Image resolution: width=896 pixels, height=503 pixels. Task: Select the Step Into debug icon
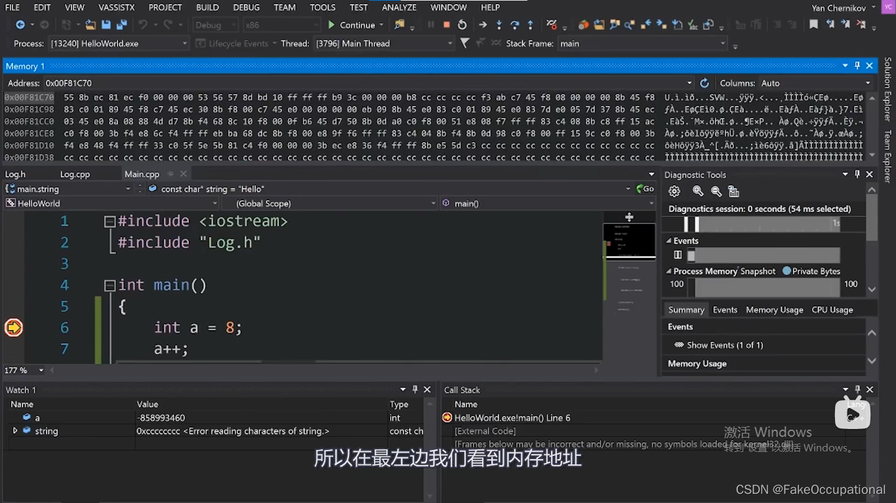pyautogui.click(x=499, y=24)
